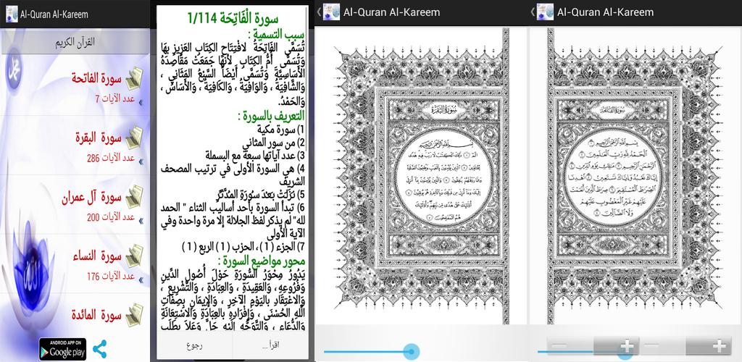Click the blue slider track under Al-Baqarah page
The width and height of the screenshot is (742, 362).
point(367,351)
